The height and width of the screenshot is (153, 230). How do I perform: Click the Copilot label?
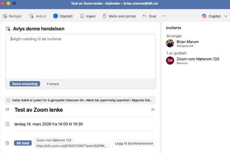[214, 16]
